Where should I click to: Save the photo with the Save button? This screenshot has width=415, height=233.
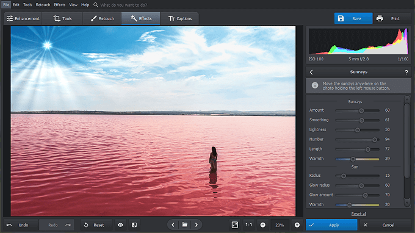coord(353,18)
